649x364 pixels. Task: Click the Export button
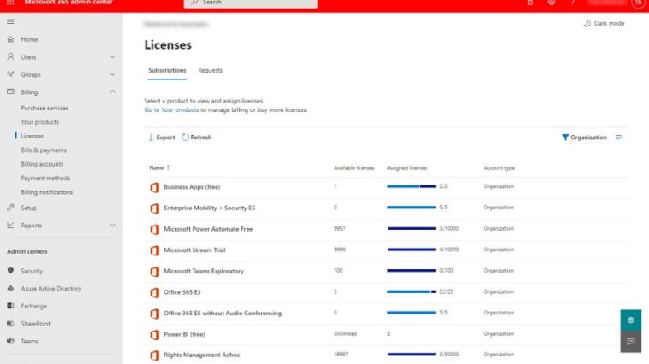161,138
